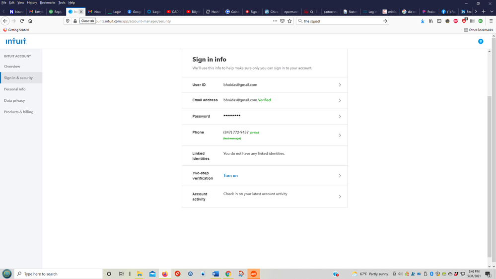Open the Edit menu
This screenshot has width=496, height=279.
coord(12,2)
